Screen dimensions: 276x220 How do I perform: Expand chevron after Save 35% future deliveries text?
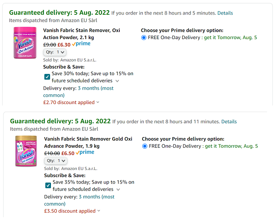[118, 189]
